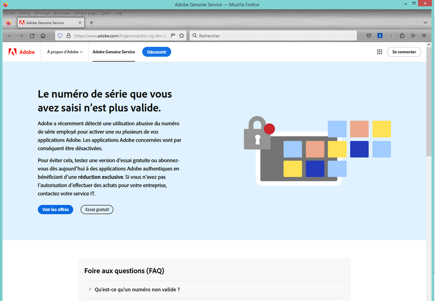Click the bold réduction exclusive text
Image resolution: width=435 pixels, height=301 pixels.
(101, 177)
